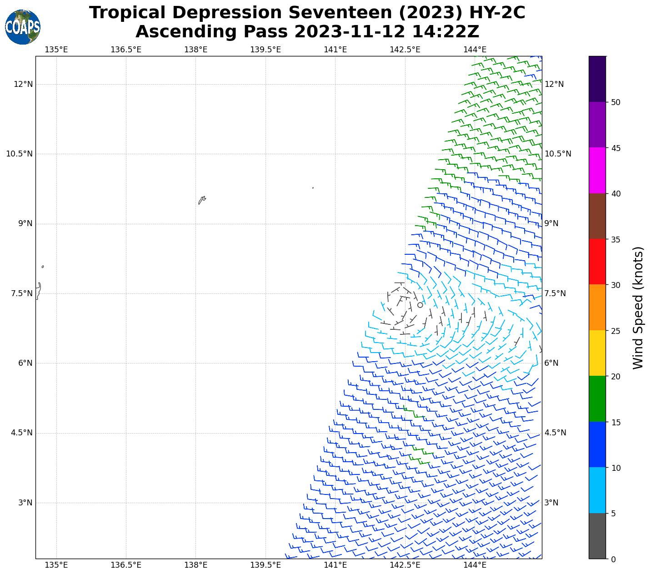The height and width of the screenshot is (575, 651).
Task: Choose the yellow 20–25 knots colorbar segment
Action: click(597, 353)
